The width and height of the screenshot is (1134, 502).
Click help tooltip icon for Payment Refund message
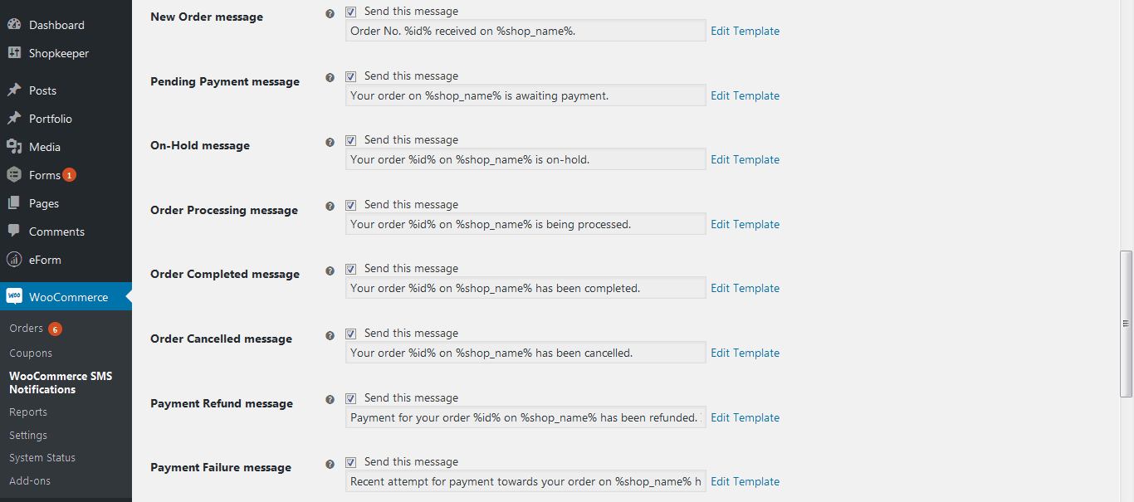coord(330,400)
